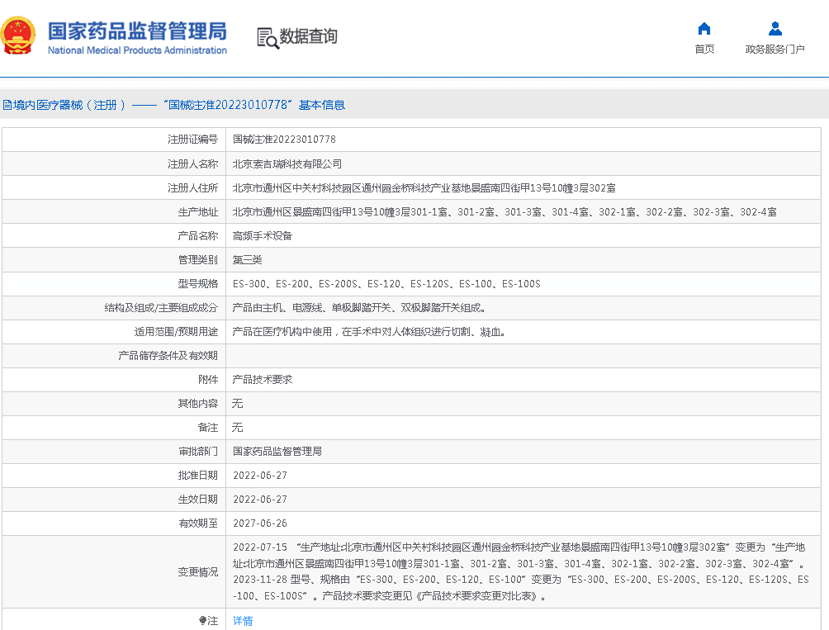This screenshot has width=829, height=630.
Task: Click the product name 高频手术设备
Action: click(262, 235)
